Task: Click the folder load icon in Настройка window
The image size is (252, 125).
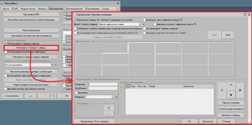Action: (x=44, y=96)
